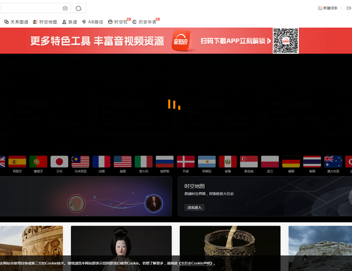Click inside the search input field
This screenshot has width=352, height=271.
click(x=30, y=8)
